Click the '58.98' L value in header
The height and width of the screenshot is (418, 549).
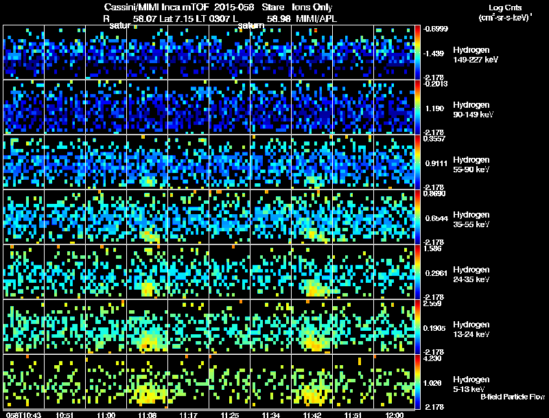(x=279, y=19)
